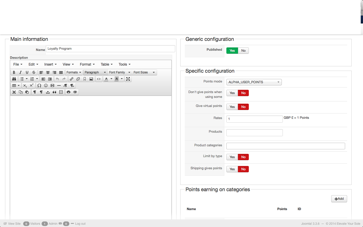Choose Yes for Give virtual points

[x=232, y=107]
